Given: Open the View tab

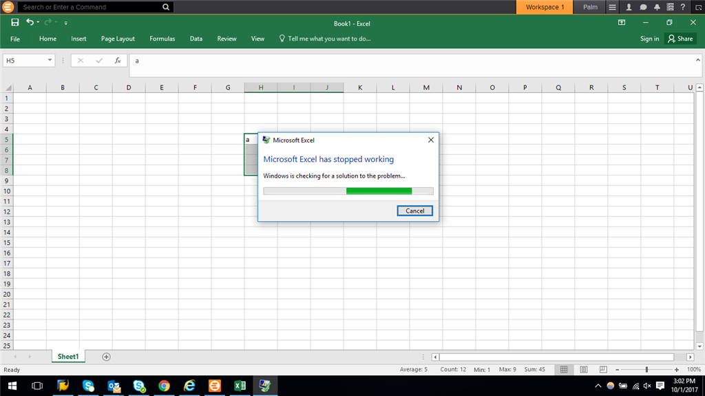Looking at the screenshot, I should tap(257, 39).
